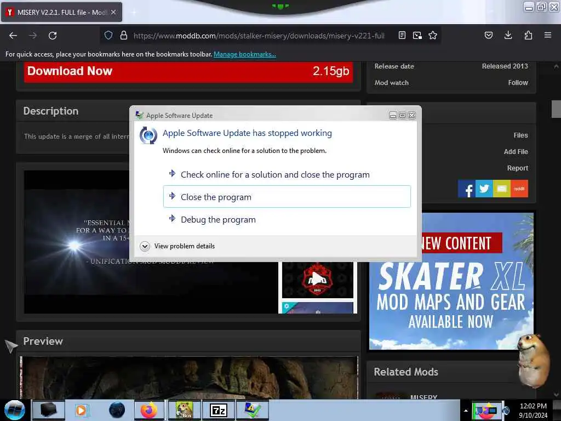The height and width of the screenshot is (421, 561).
Task: Open the shield tracking protection icon
Action: click(108, 35)
